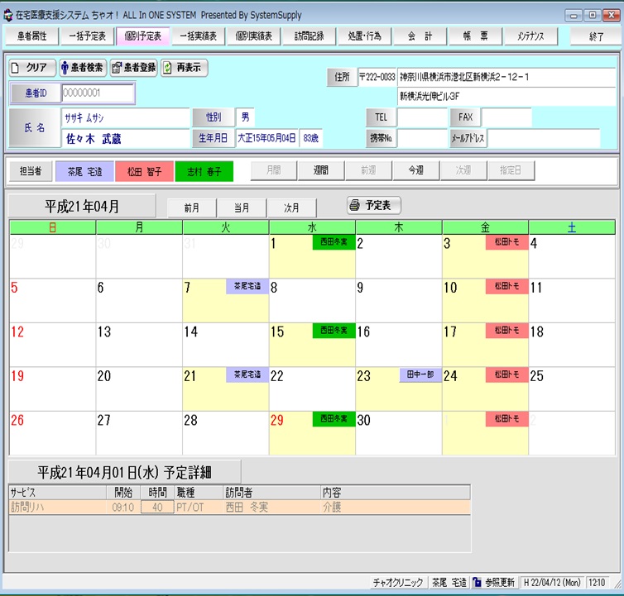Switch to 週間 weekly view

pos(321,170)
